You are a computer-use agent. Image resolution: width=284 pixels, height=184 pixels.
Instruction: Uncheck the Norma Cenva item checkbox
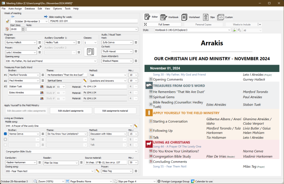[5, 134]
